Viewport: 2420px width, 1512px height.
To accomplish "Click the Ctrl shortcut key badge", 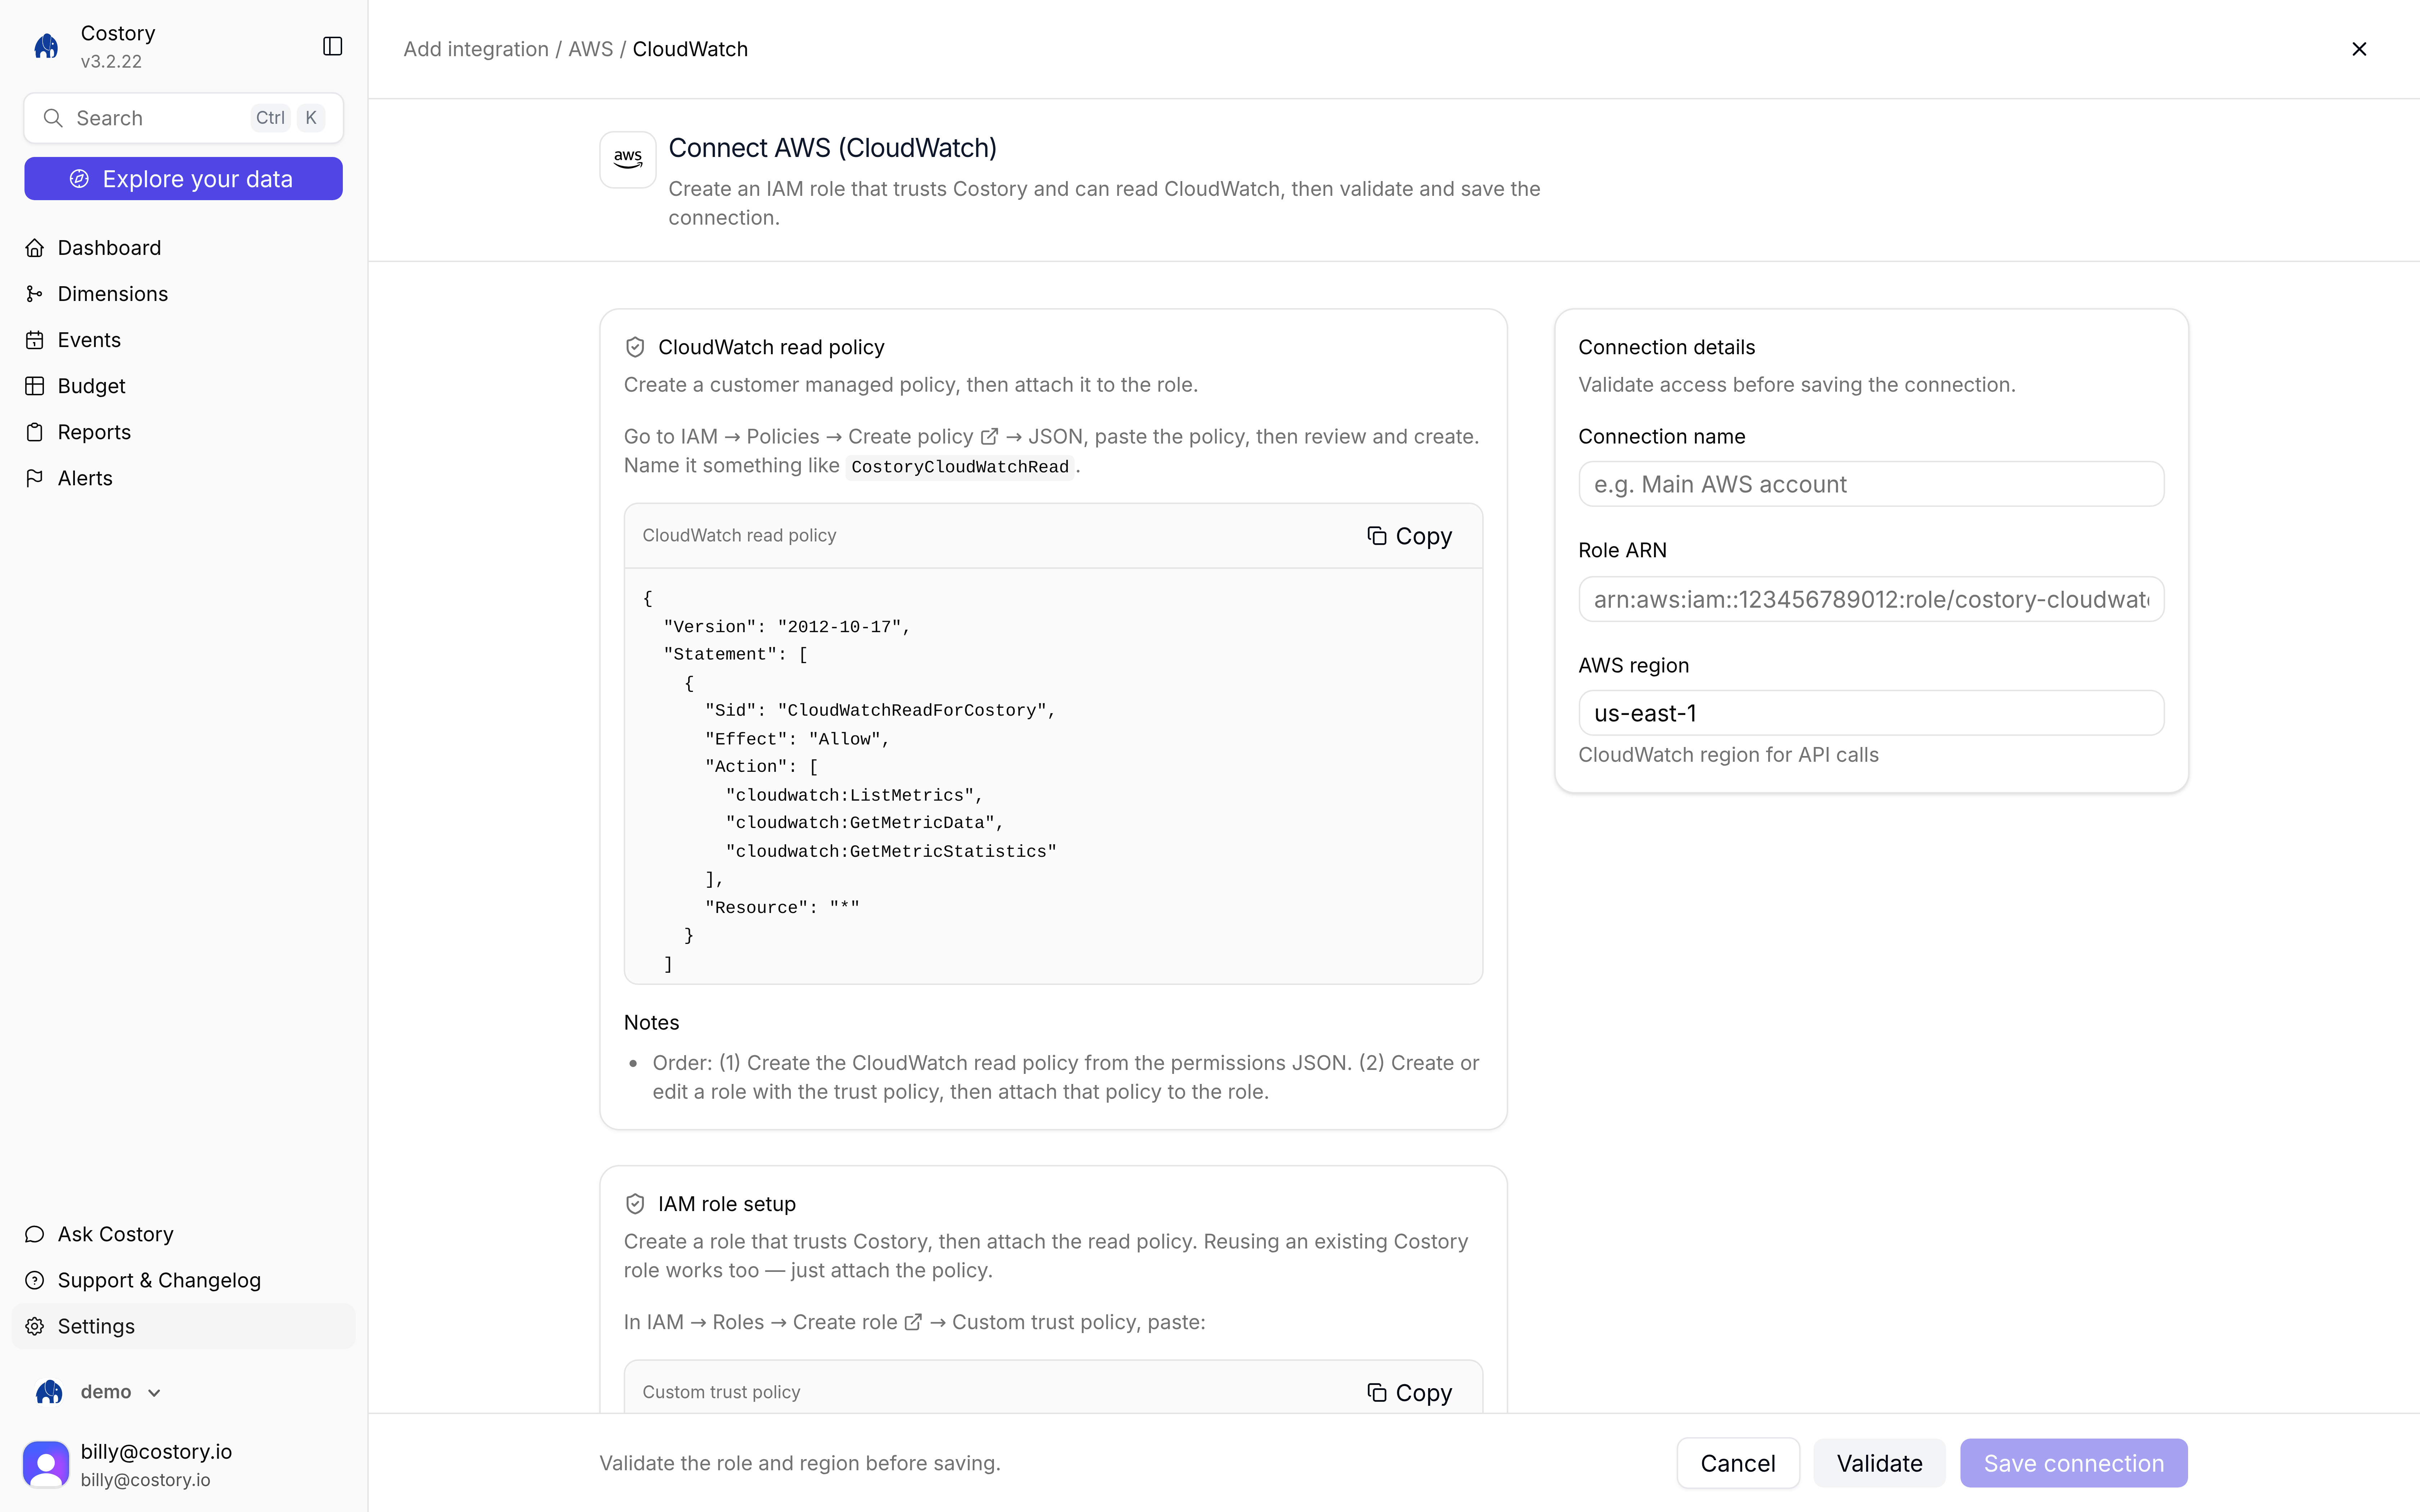I will 270,118.
